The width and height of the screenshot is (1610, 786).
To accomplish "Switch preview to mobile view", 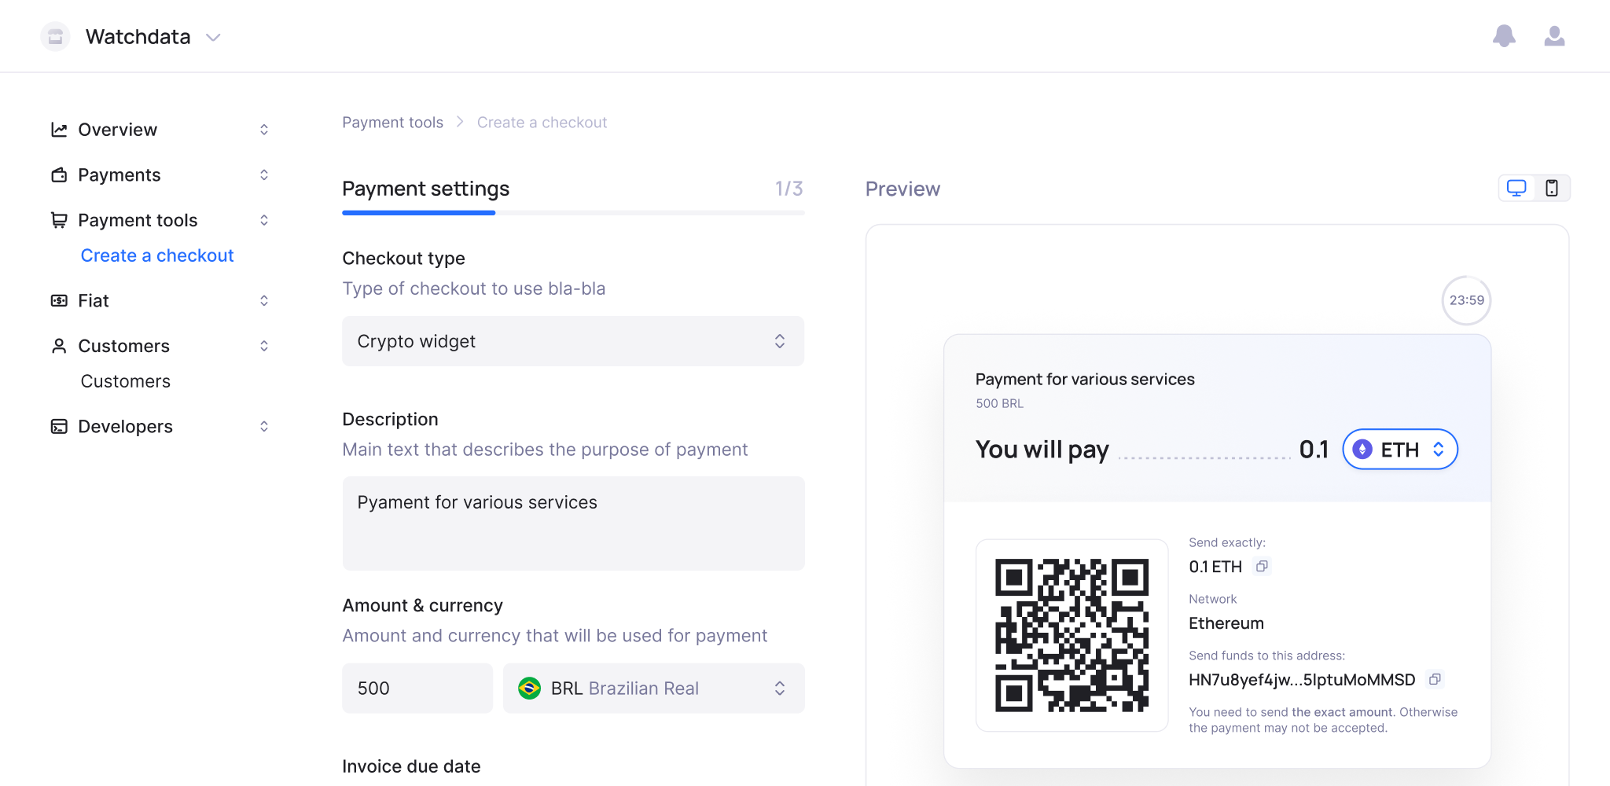I will 1552,188.
